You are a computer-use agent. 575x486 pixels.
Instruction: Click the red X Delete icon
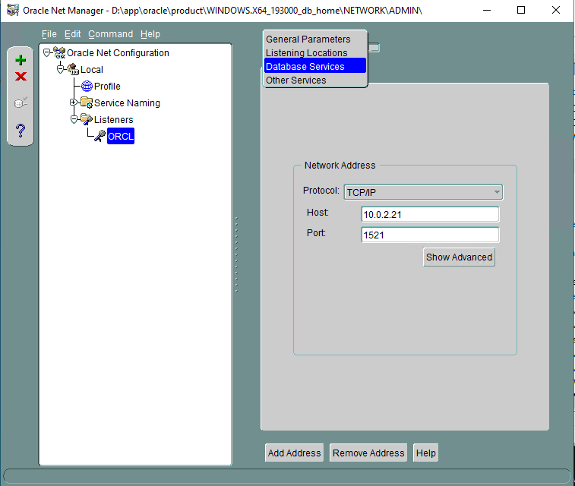click(21, 76)
